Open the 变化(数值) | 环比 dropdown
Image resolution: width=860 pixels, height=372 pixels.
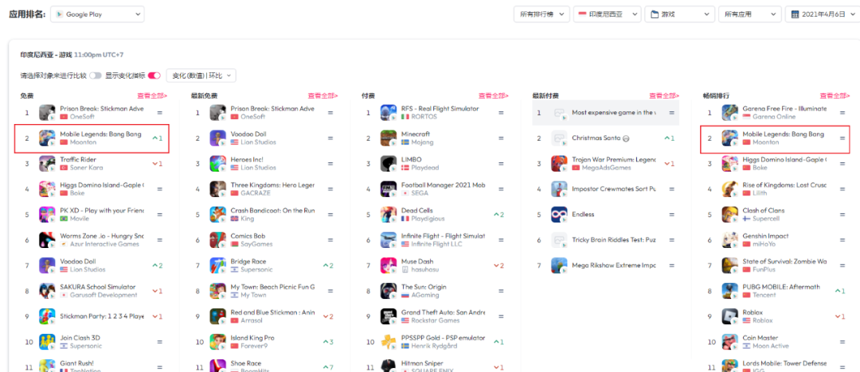click(x=201, y=76)
